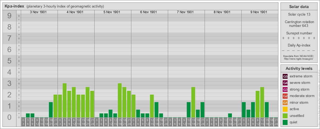The width and height of the screenshot is (320, 129).
Task: Click the 21-24 hour label under 9 Nov
Action: point(276,122)
